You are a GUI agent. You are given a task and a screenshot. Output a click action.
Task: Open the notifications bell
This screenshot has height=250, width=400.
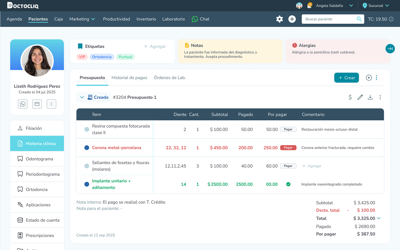309,5
